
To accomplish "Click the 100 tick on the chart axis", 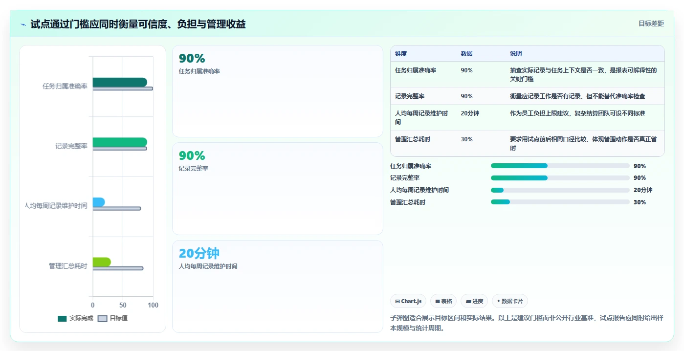I will point(153,306).
